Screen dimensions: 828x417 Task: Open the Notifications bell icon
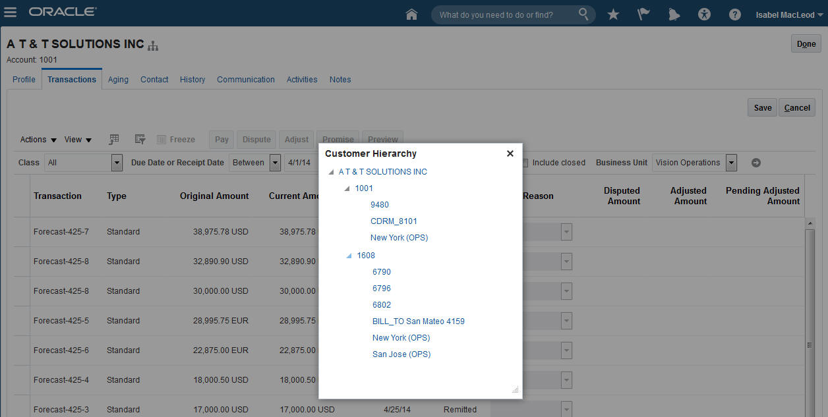pos(674,14)
